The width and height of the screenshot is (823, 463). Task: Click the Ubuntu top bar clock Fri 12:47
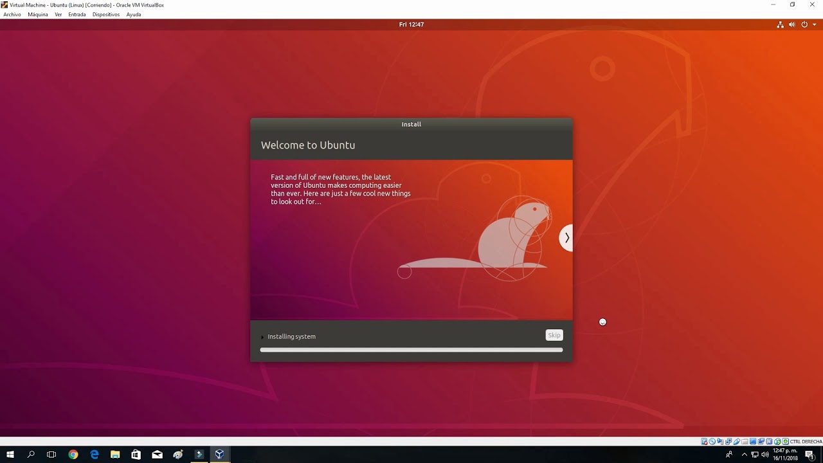411,24
